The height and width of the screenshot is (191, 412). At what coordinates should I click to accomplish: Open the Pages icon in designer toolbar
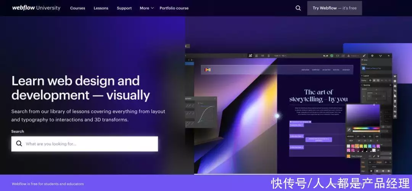click(x=395, y=96)
